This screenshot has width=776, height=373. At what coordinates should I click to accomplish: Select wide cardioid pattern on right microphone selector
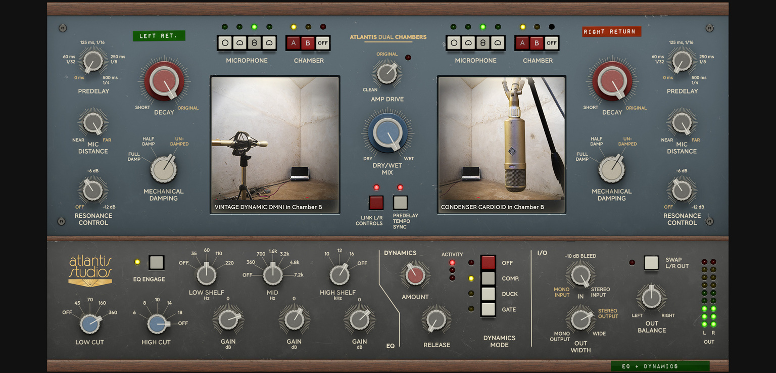pos(497,43)
